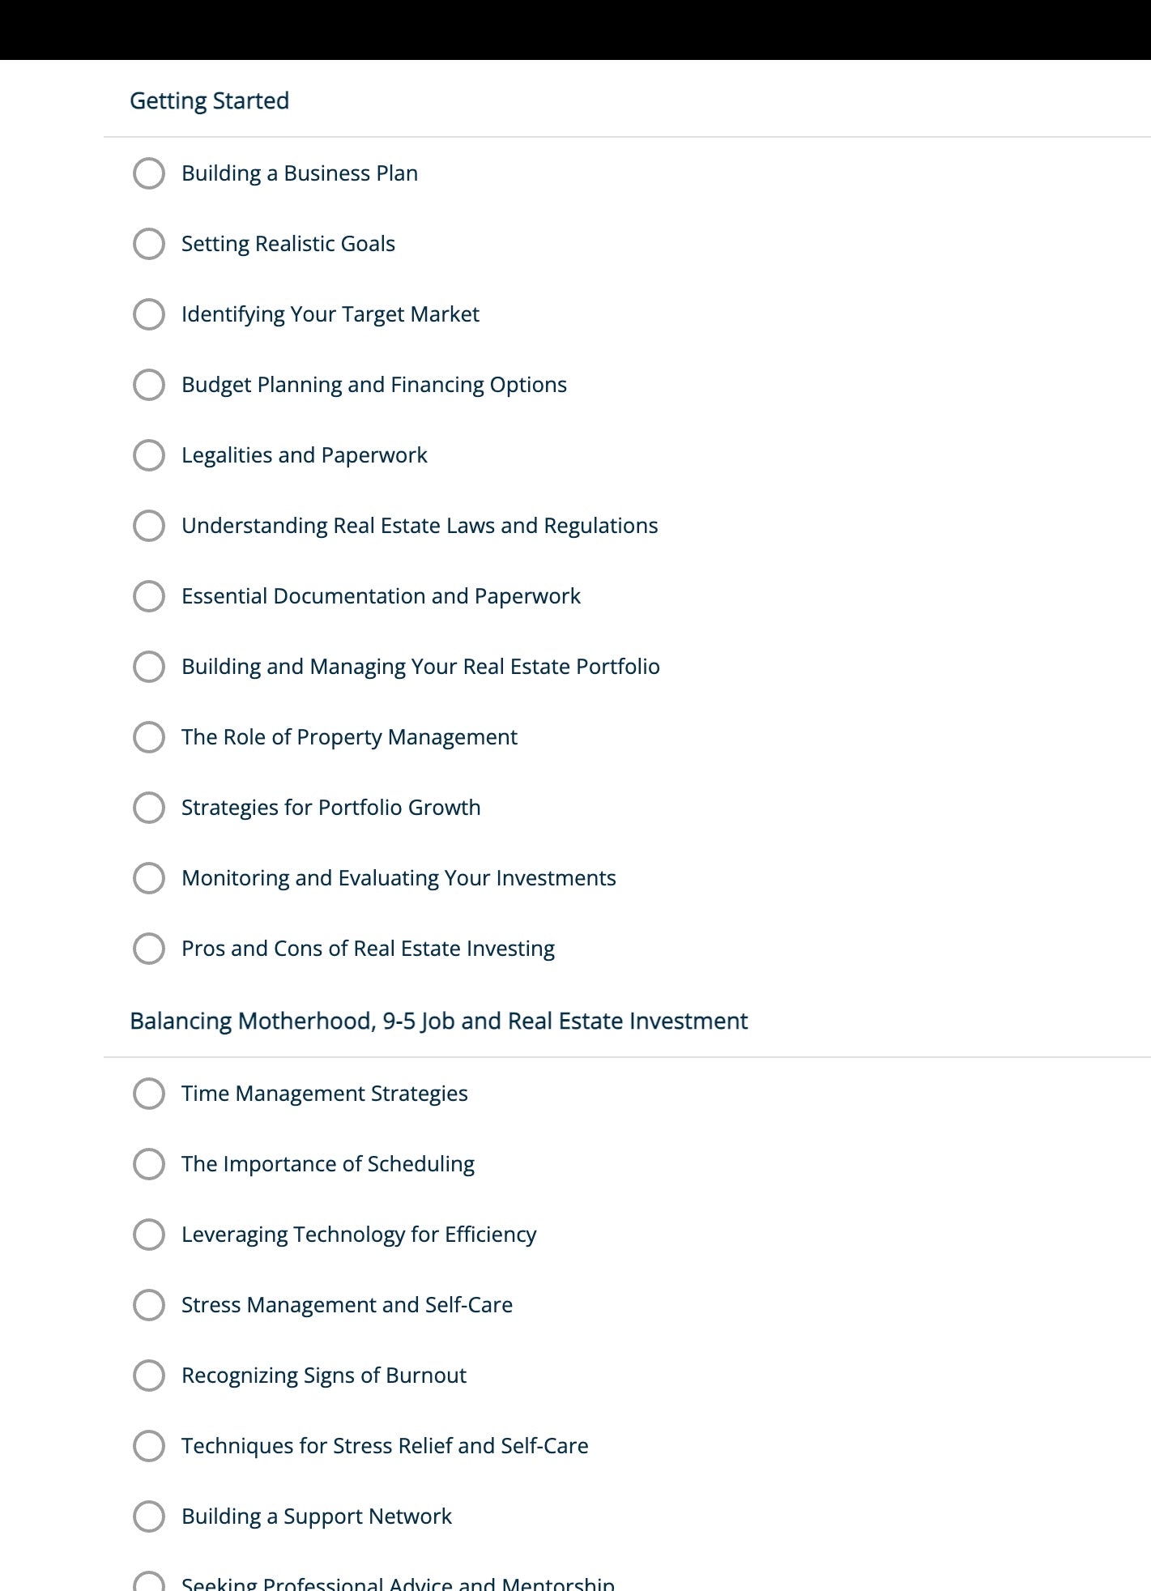This screenshot has width=1151, height=1591.
Task: Open Building and Managing Your Real Estate Portfolio
Action: [420, 667]
